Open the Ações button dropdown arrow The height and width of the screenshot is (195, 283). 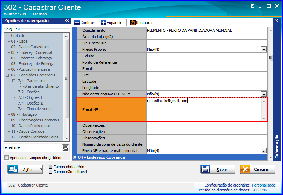pyautogui.click(x=41, y=169)
